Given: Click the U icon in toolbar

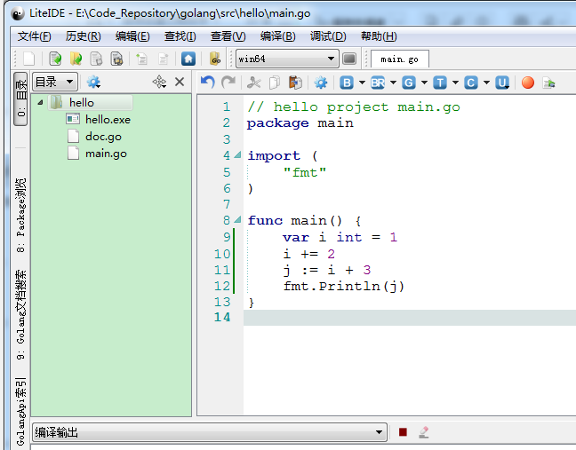Looking at the screenshot, I should tap(502, 83).
